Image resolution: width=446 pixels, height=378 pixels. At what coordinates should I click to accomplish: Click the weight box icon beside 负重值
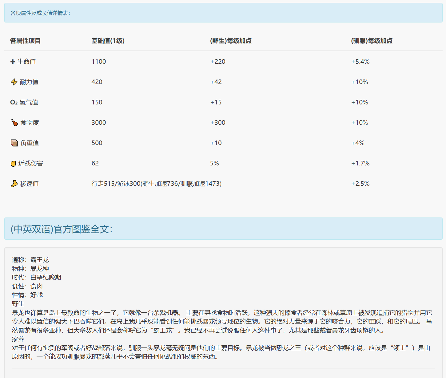(14, 143)
